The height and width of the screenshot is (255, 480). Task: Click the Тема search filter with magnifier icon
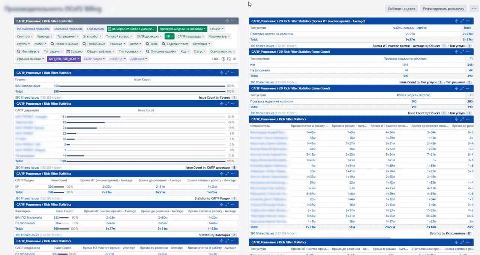(x=151, y=44)
